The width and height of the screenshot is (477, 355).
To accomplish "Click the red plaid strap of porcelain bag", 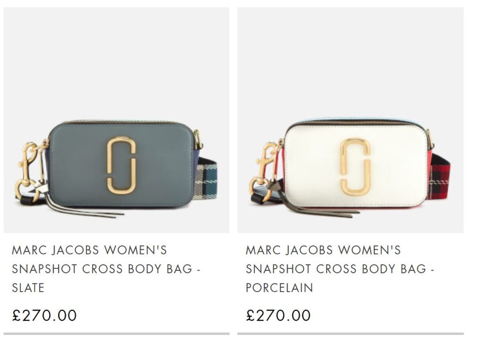I will [x=438, y=177].
